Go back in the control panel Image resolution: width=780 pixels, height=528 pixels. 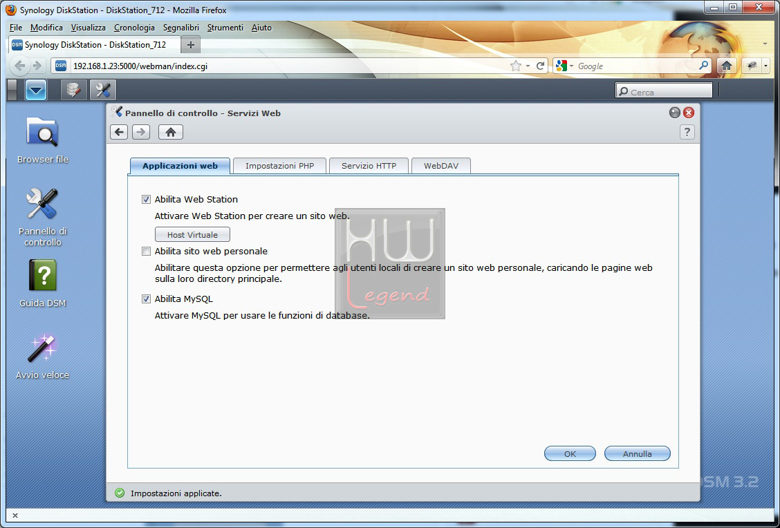point(119,132)
